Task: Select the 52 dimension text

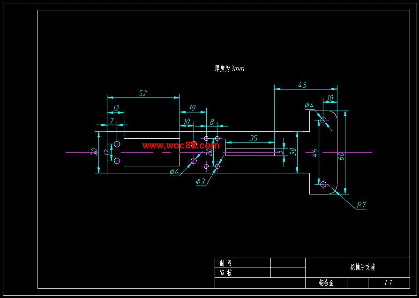Action: click(x=142, y=93)
